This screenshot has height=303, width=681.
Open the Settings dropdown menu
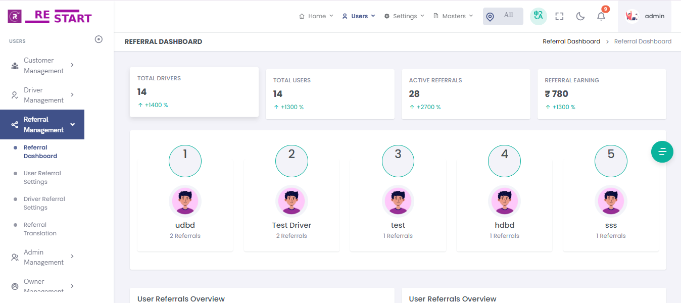pos(404,16)
